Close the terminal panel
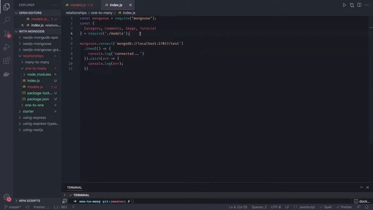Viewport: 373px width, 210px height. pos(368,187)
